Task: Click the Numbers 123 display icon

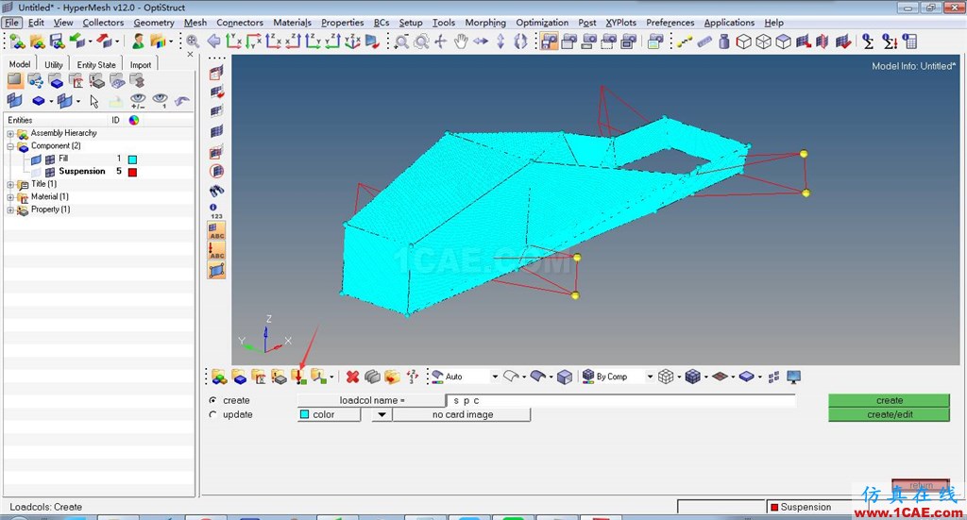Action: pyautogui.click(x=216, y=210)
